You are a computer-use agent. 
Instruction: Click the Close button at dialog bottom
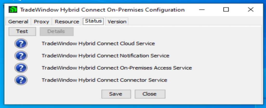pos(150,94)
